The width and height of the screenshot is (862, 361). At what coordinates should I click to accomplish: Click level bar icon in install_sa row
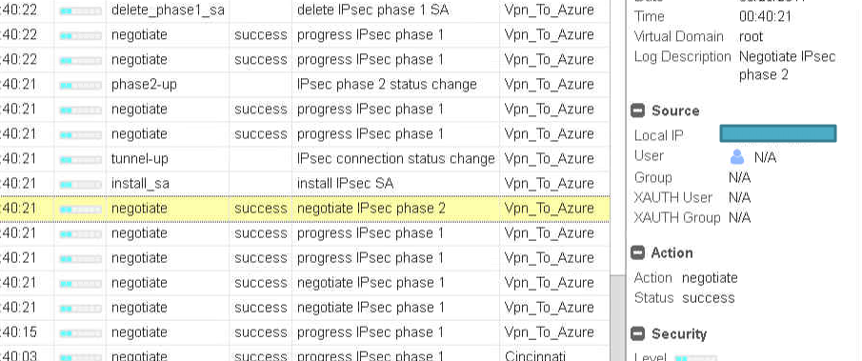tap(80, 184)
